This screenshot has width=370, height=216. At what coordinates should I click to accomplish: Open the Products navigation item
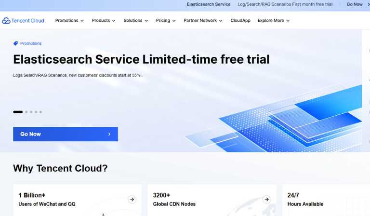(101, 21)
